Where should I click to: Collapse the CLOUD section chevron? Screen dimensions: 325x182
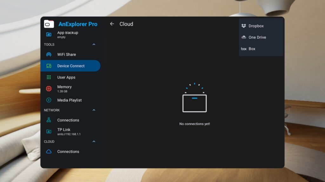(94, 142)
